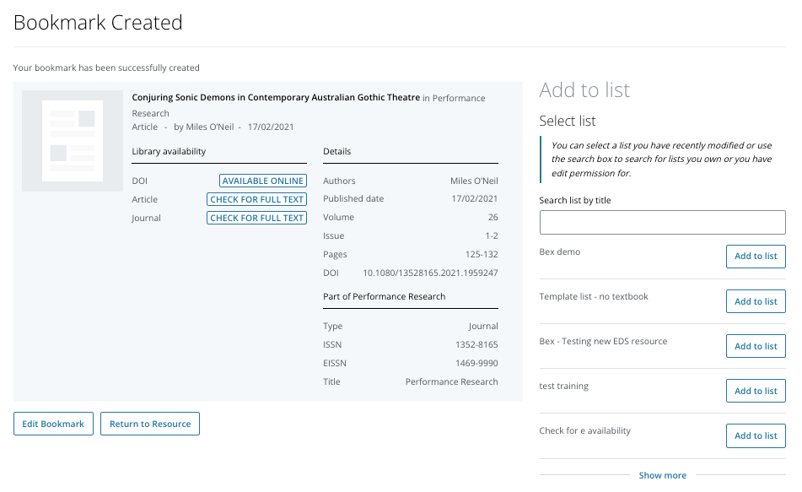Screen dimensions: 802x492
Task: Click the Check for e availability list name
Action: click(584, 431)
